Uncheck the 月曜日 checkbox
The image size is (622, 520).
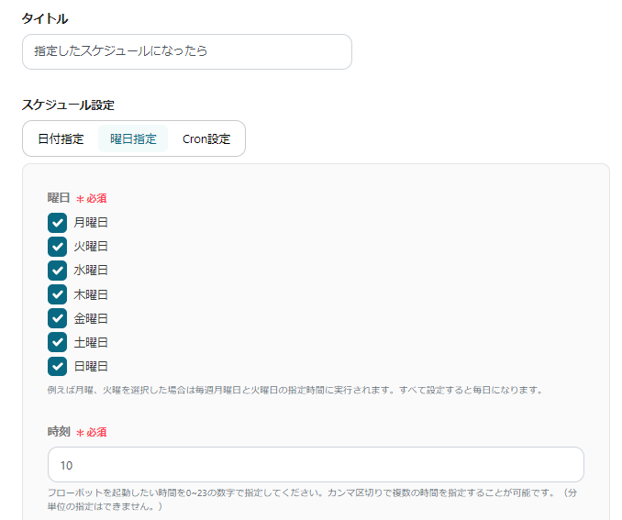click(x=57, y=223)
